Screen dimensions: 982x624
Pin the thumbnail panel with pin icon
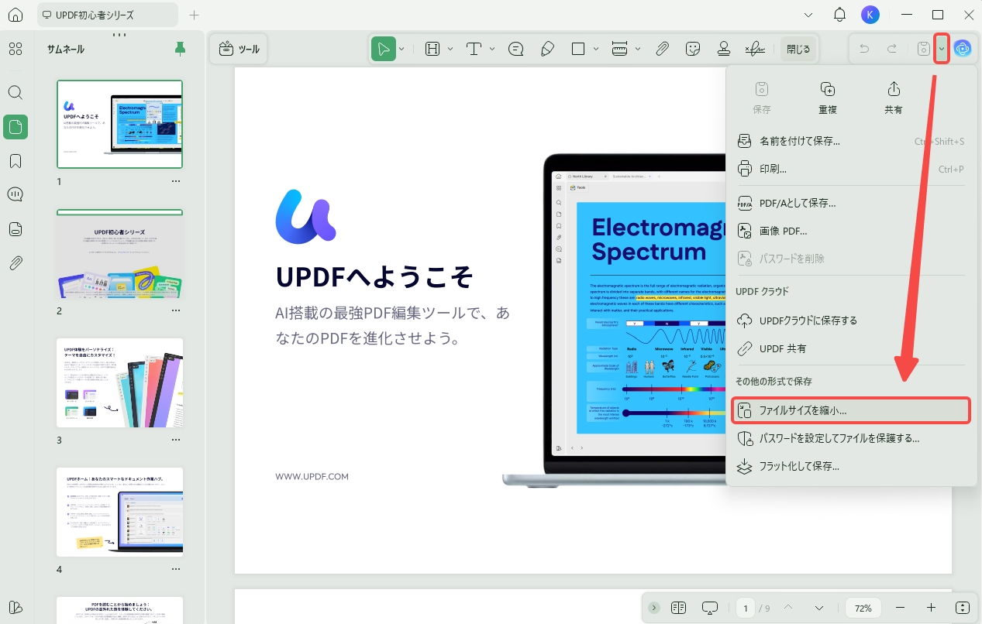point(180,50)
